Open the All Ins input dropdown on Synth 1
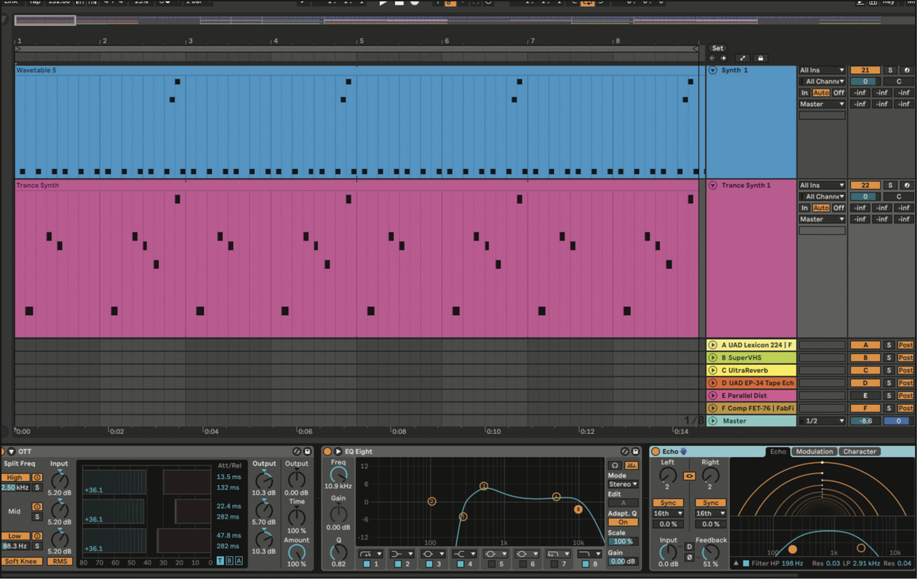 821,70
